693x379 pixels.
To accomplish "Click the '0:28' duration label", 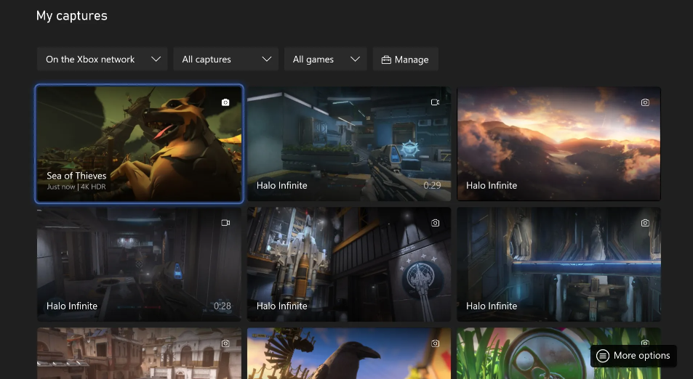I will 223,306.
